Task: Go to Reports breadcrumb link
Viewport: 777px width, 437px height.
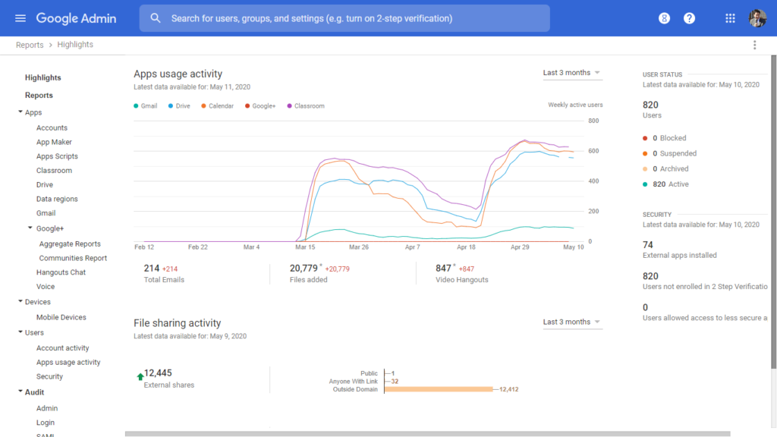Action: click(x=30, y=45)
